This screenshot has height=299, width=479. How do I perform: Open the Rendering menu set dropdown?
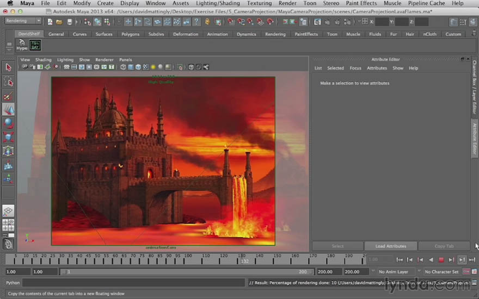click(x=23, y=21)
